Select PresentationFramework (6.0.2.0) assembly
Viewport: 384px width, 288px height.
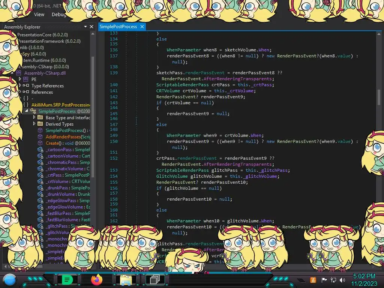coord(49,41)
